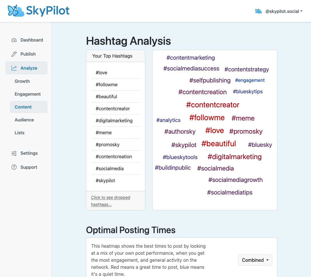311x277 pixels.
Task: Select #blueskytips in the word cloud
Action: point(248,92)
